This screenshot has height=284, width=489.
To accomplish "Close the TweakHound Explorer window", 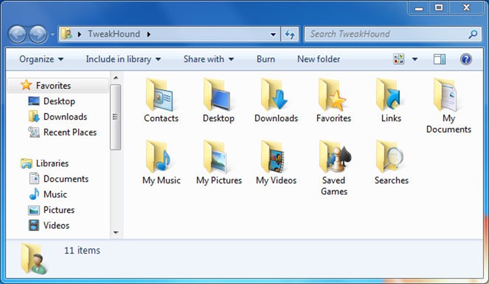I will click(x=466, y=7).
